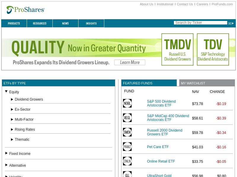
Task: Click the TDV S&P Technology Dividend Aristocrats box
Action: pos(213,50)
